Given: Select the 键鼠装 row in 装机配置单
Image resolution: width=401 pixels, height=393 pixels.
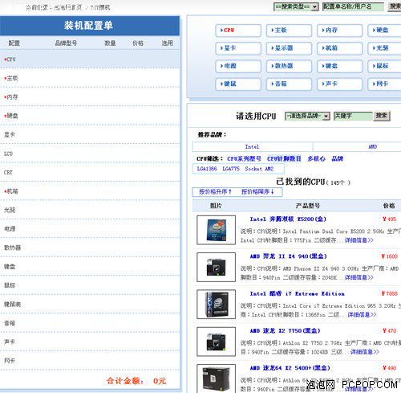Looking at the screenshot, I should (x=90, y=305).
